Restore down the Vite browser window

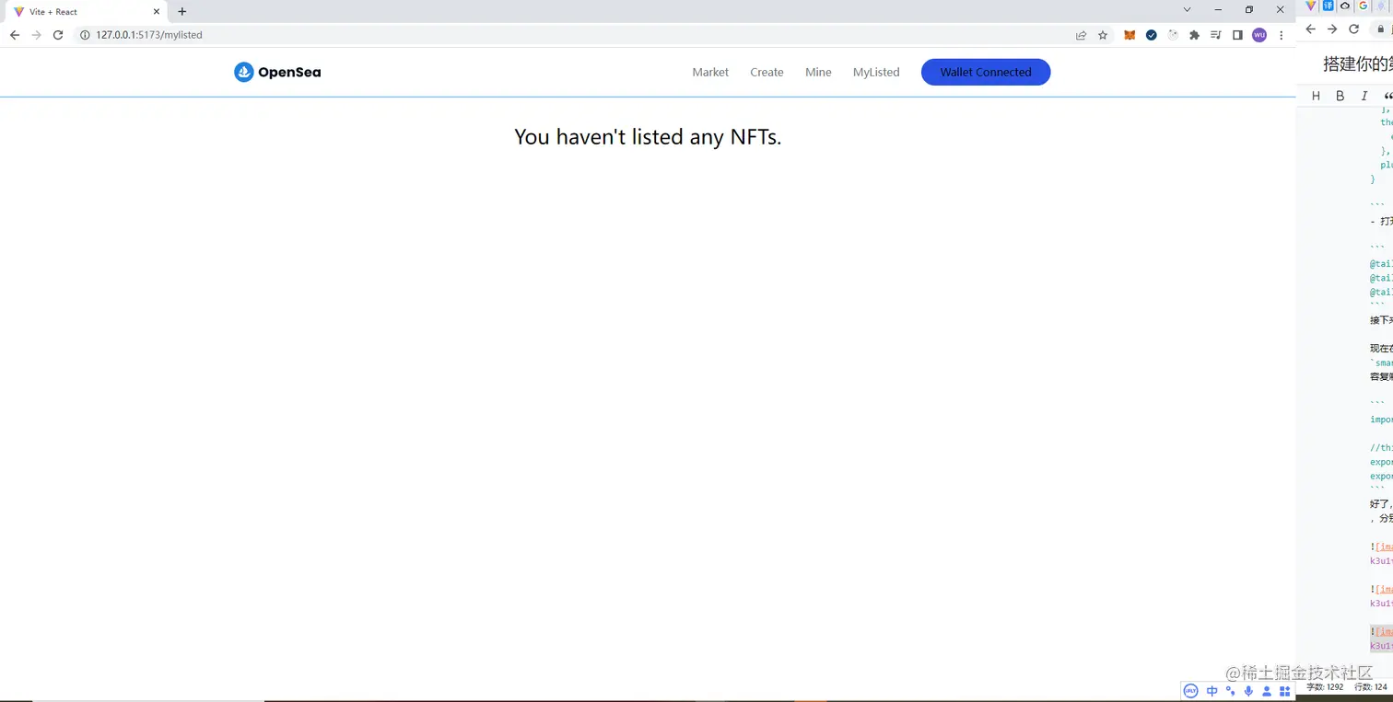tap(1249, 9)
